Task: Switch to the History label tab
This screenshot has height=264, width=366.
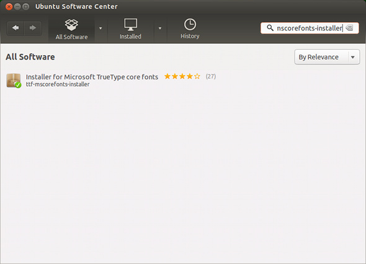Action: pos(190,36)
